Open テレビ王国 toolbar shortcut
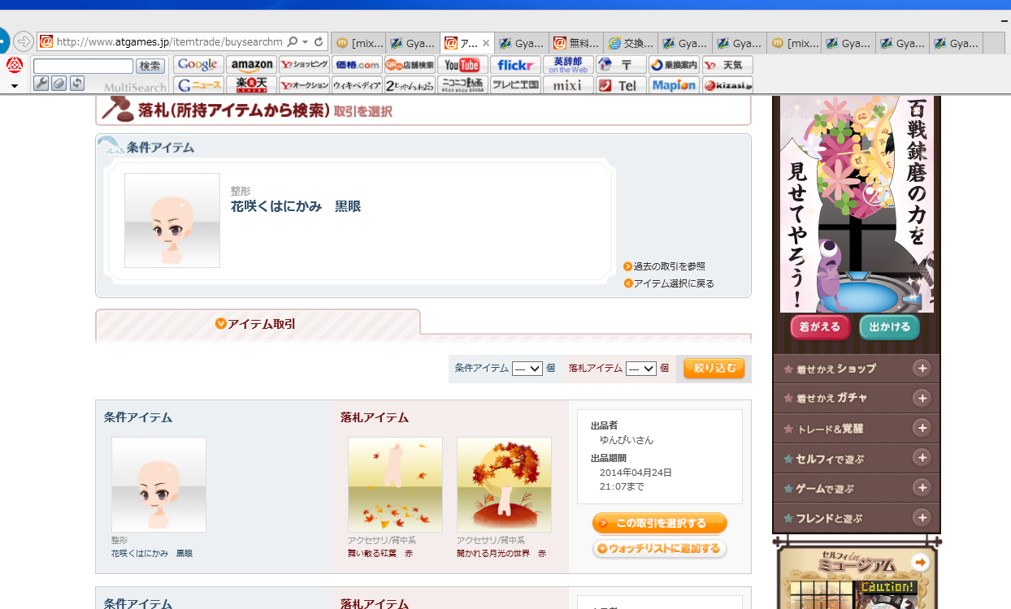 pyautogui.click(x=515, y=84)
